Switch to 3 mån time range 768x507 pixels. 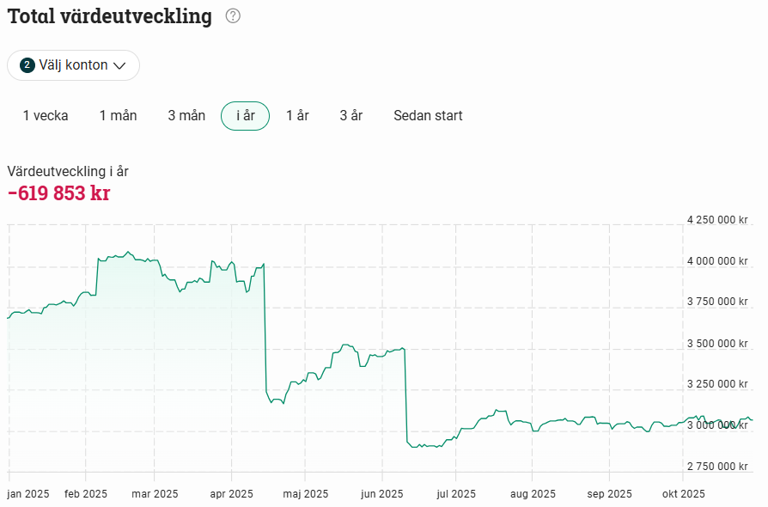(x=186, y=116)
